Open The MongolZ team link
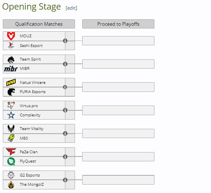This screenshot has width=211, height=193. pos(32,185)
